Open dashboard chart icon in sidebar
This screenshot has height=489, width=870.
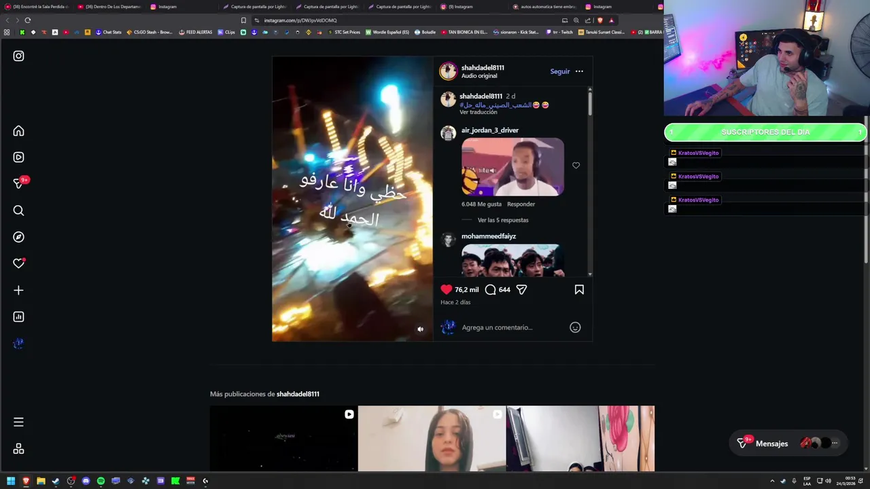pyautogui.click(x=18, y=316)
